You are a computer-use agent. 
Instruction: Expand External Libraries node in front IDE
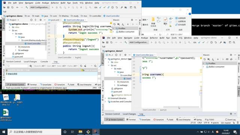[105, 98]
